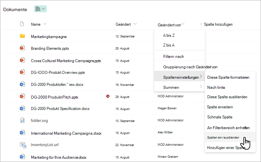Open Cross Cultural Marketing Campaigns.pptx
Viewport: 261px width, 162px height.
(66, 61)
